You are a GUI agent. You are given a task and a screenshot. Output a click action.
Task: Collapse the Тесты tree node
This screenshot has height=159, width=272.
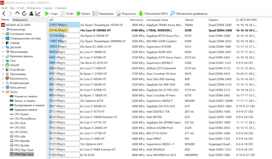[x=3, y=92]
